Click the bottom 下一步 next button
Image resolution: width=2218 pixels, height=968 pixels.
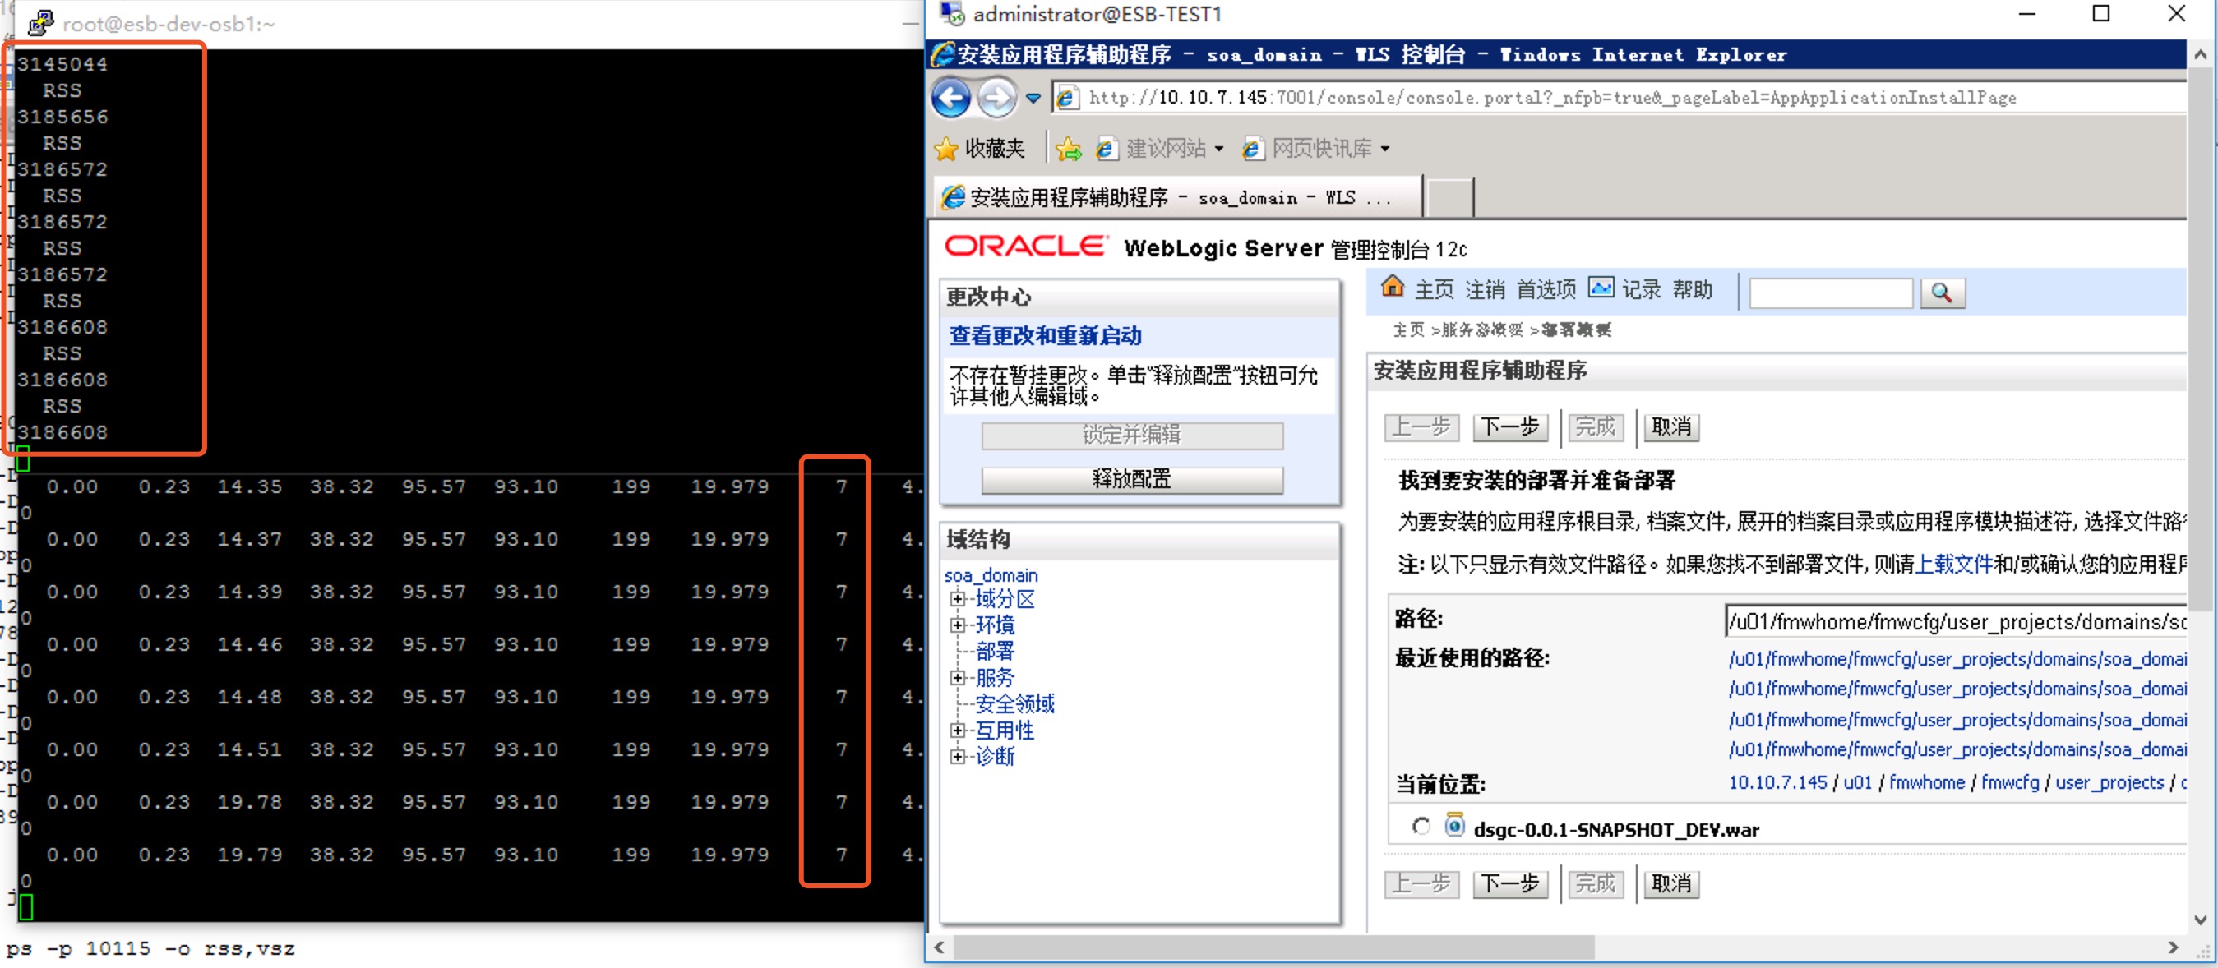point(1510,883)
